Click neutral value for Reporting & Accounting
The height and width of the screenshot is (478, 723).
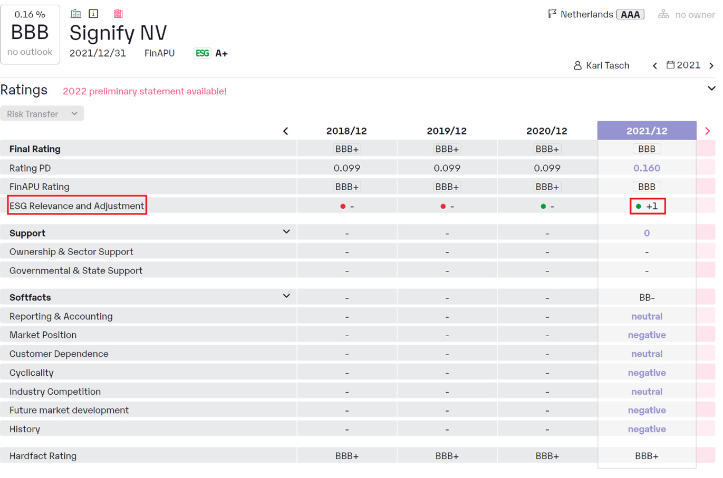(647, 316)
